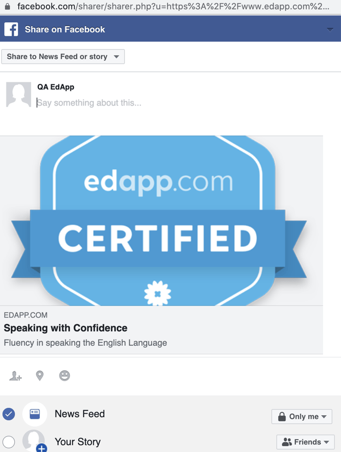
Task: Open the Only me privacy dropdown
Action: click(301, 416)
